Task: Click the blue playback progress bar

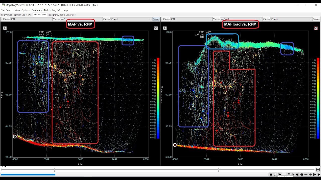Action: click(28, 174)
